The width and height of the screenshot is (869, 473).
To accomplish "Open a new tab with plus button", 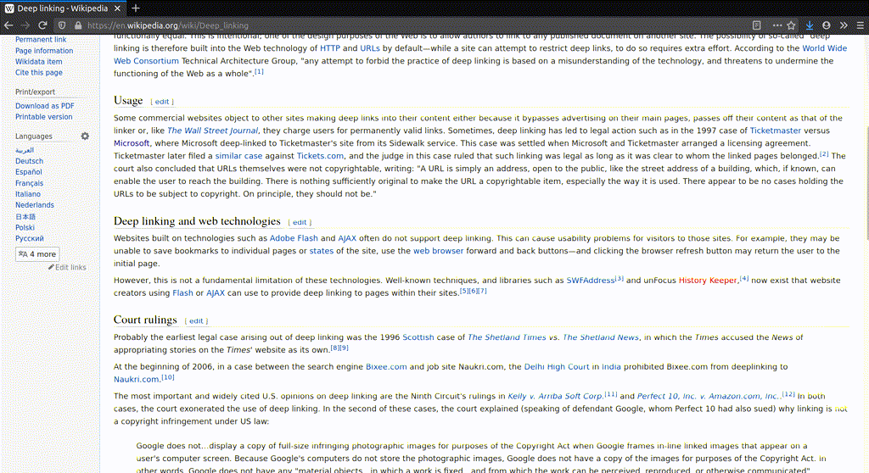I will tap(136, 8).
